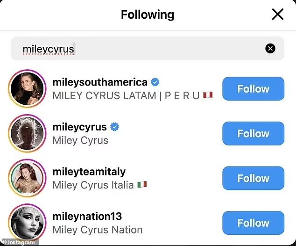The width and height of the screenshot is (296, 246).
Task: Open mileysouthamerica profile picture
Action: tap(28, 89)
